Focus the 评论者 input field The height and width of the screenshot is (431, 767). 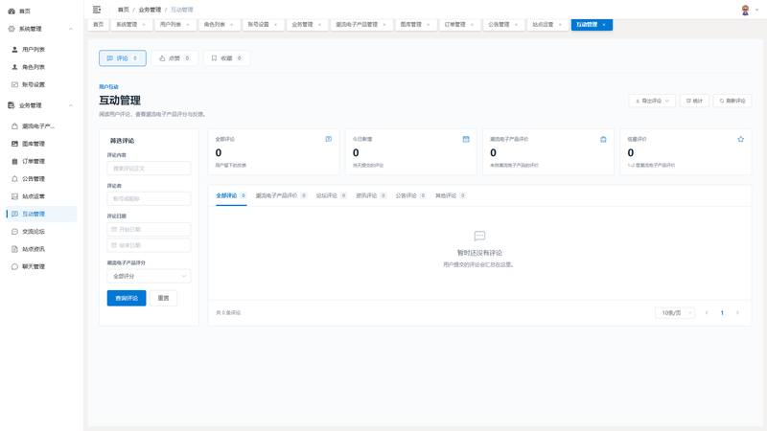149,199
